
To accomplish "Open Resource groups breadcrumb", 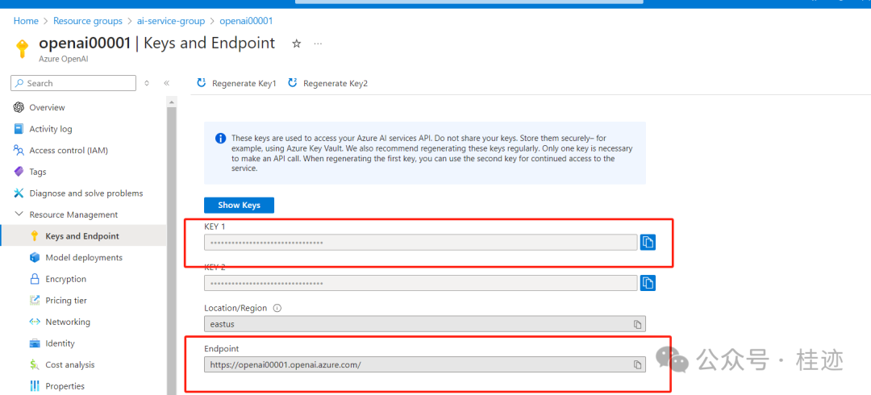I will (x=88, y=21).
